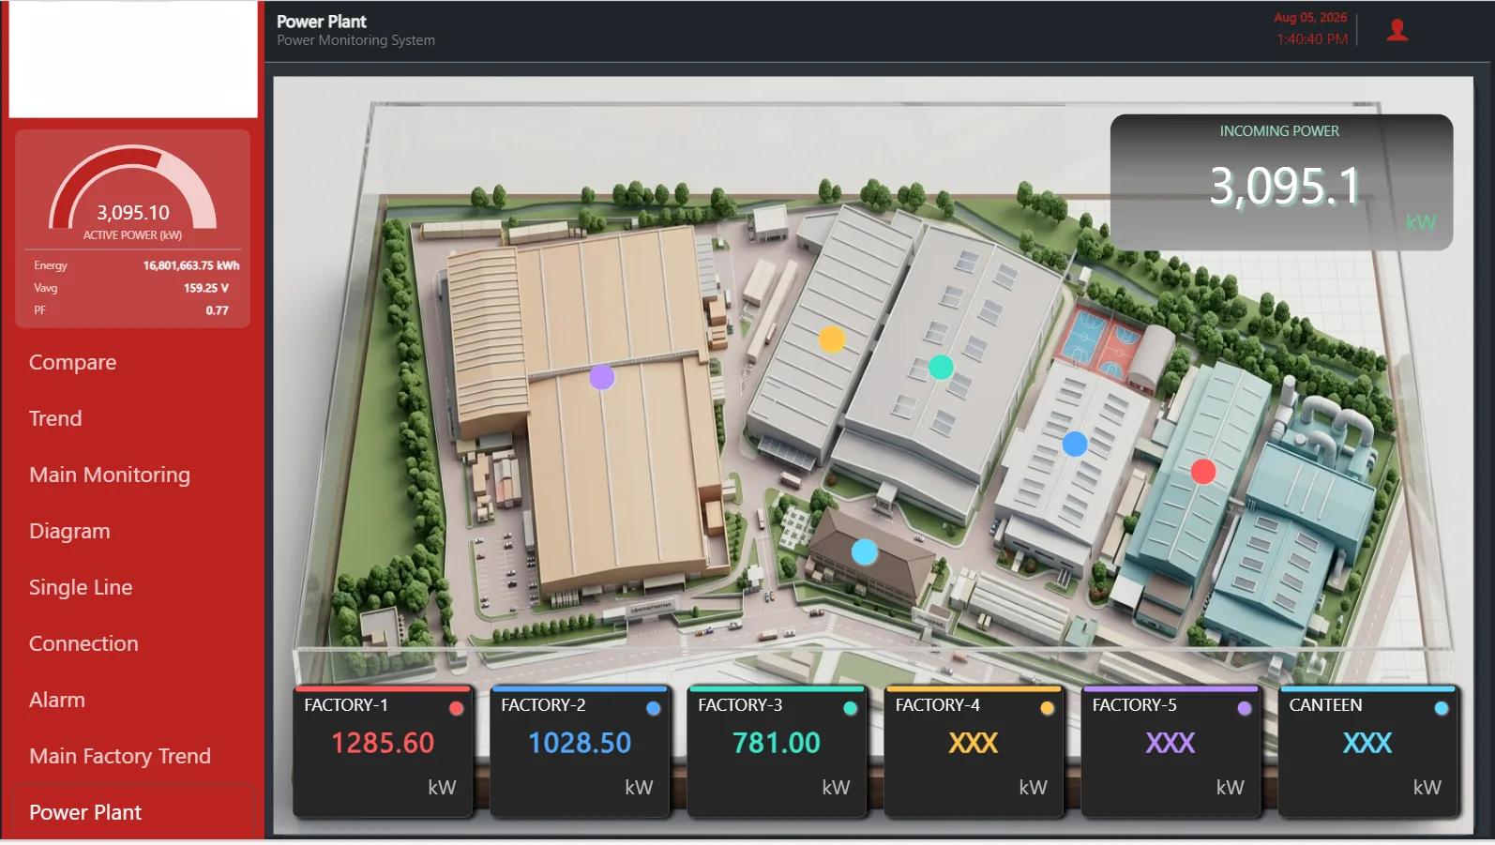The width and height of the screenshot is (1495, 845).
Task: Click the 3,095.10 active power value
Action: 133,213
